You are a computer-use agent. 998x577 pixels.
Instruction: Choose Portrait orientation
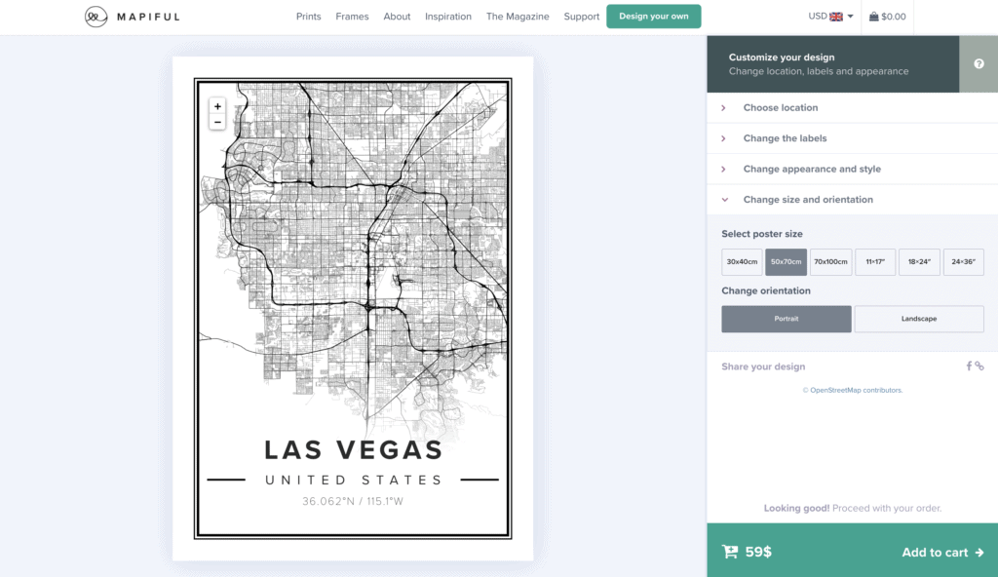[x=787, y=319]
